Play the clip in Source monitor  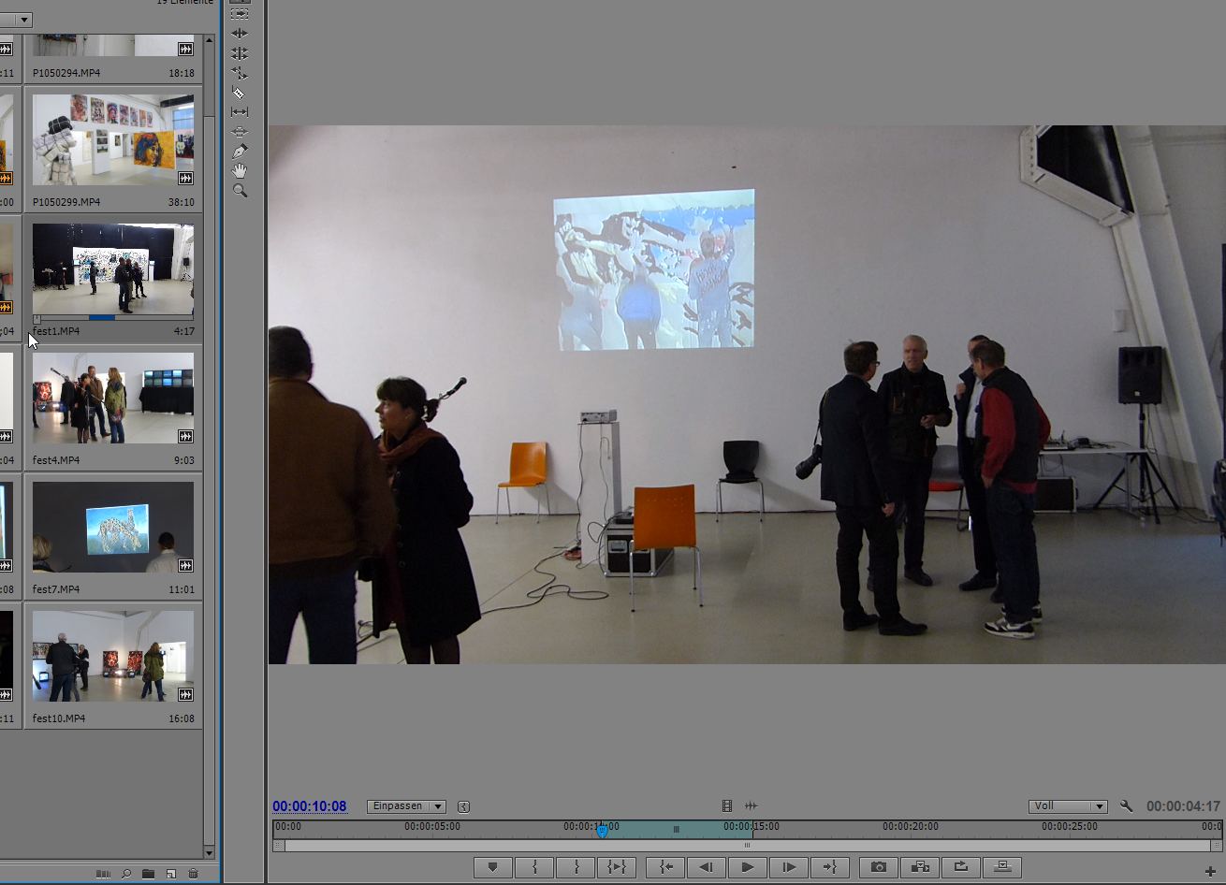[x=748, y=867]
